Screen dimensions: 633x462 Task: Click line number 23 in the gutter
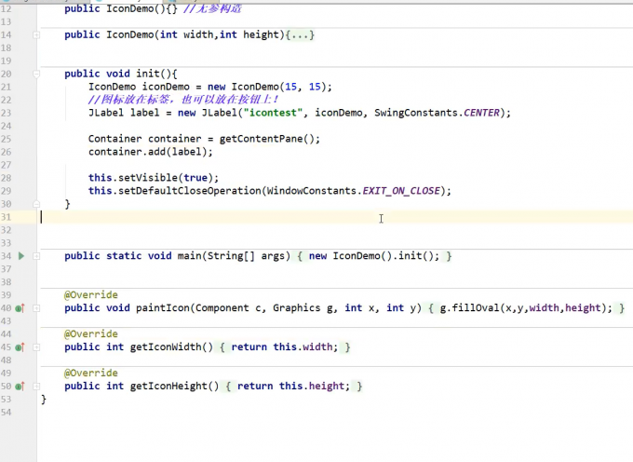[x=7, y=113]
